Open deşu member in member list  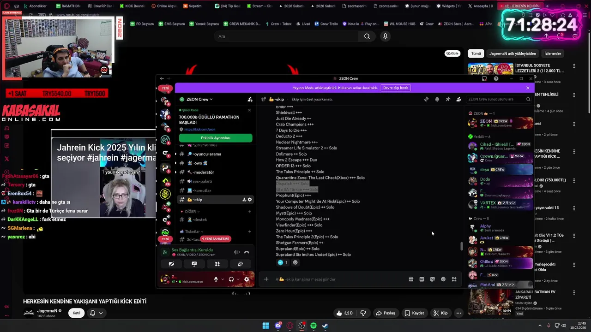tap(501, 169)
